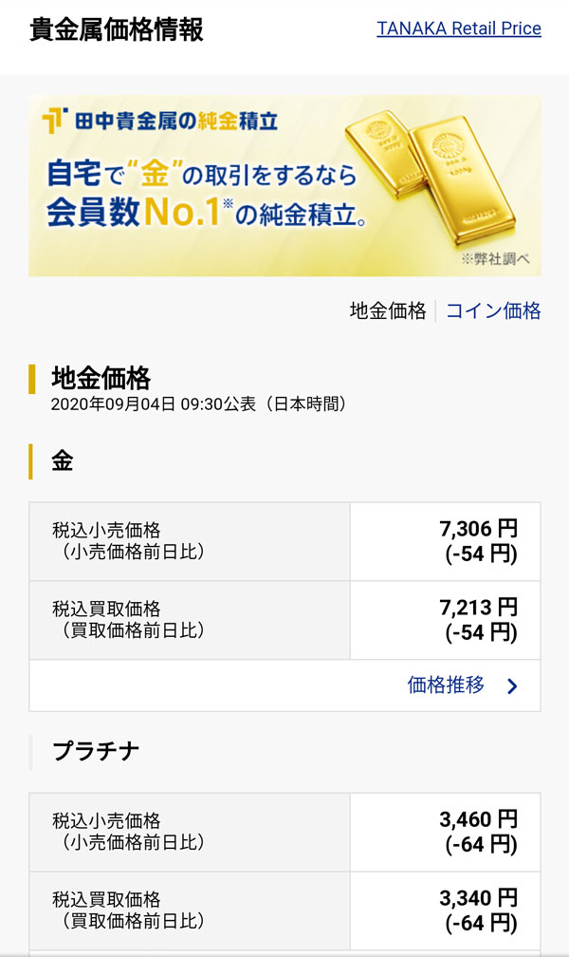
Task: Select the gold 税込買取価格 row label
Action: [106, 609]
